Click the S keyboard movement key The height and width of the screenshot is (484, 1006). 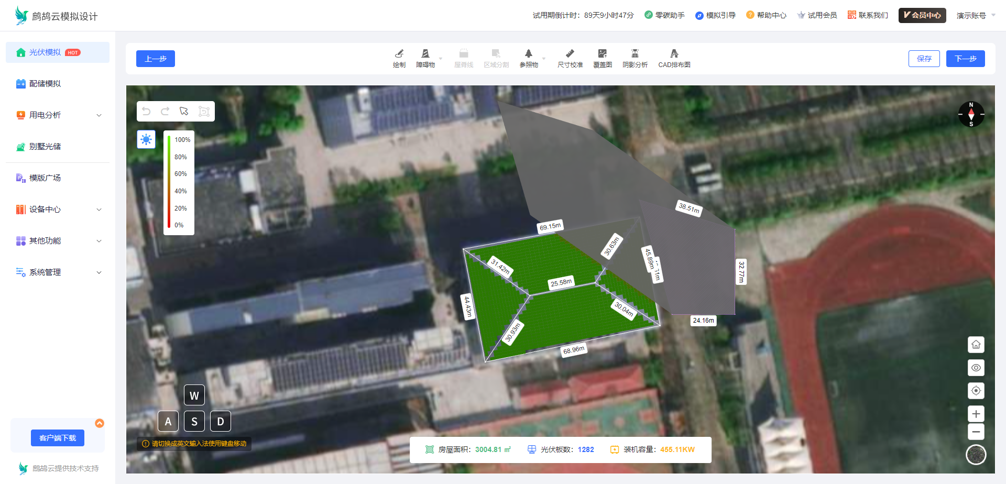coord(194,422)
